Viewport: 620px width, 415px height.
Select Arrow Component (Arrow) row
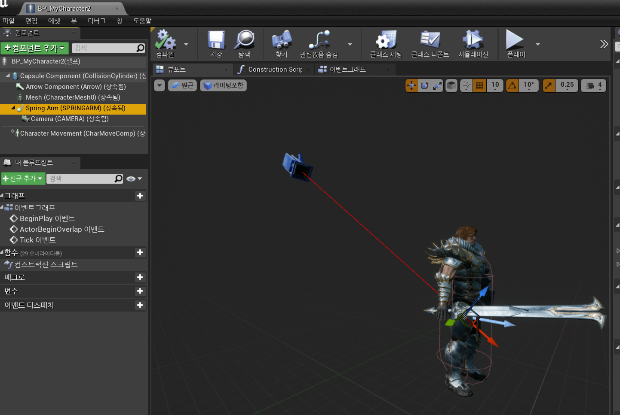73,87
